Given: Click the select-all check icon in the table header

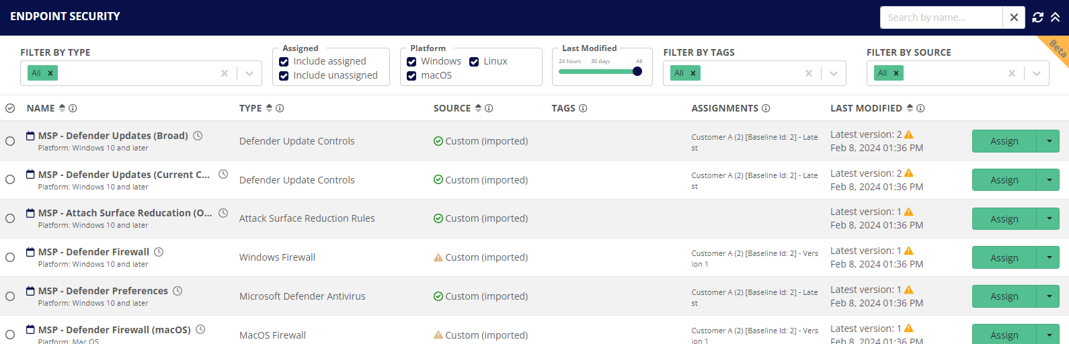Looking at the screenshot, I should 10,108.
